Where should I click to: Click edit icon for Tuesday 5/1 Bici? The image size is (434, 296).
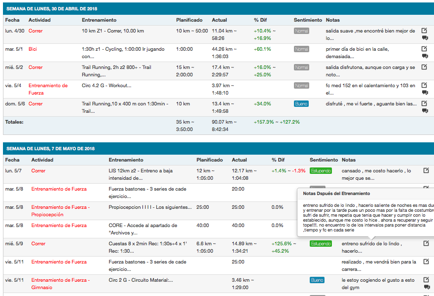tap(425, 49)
